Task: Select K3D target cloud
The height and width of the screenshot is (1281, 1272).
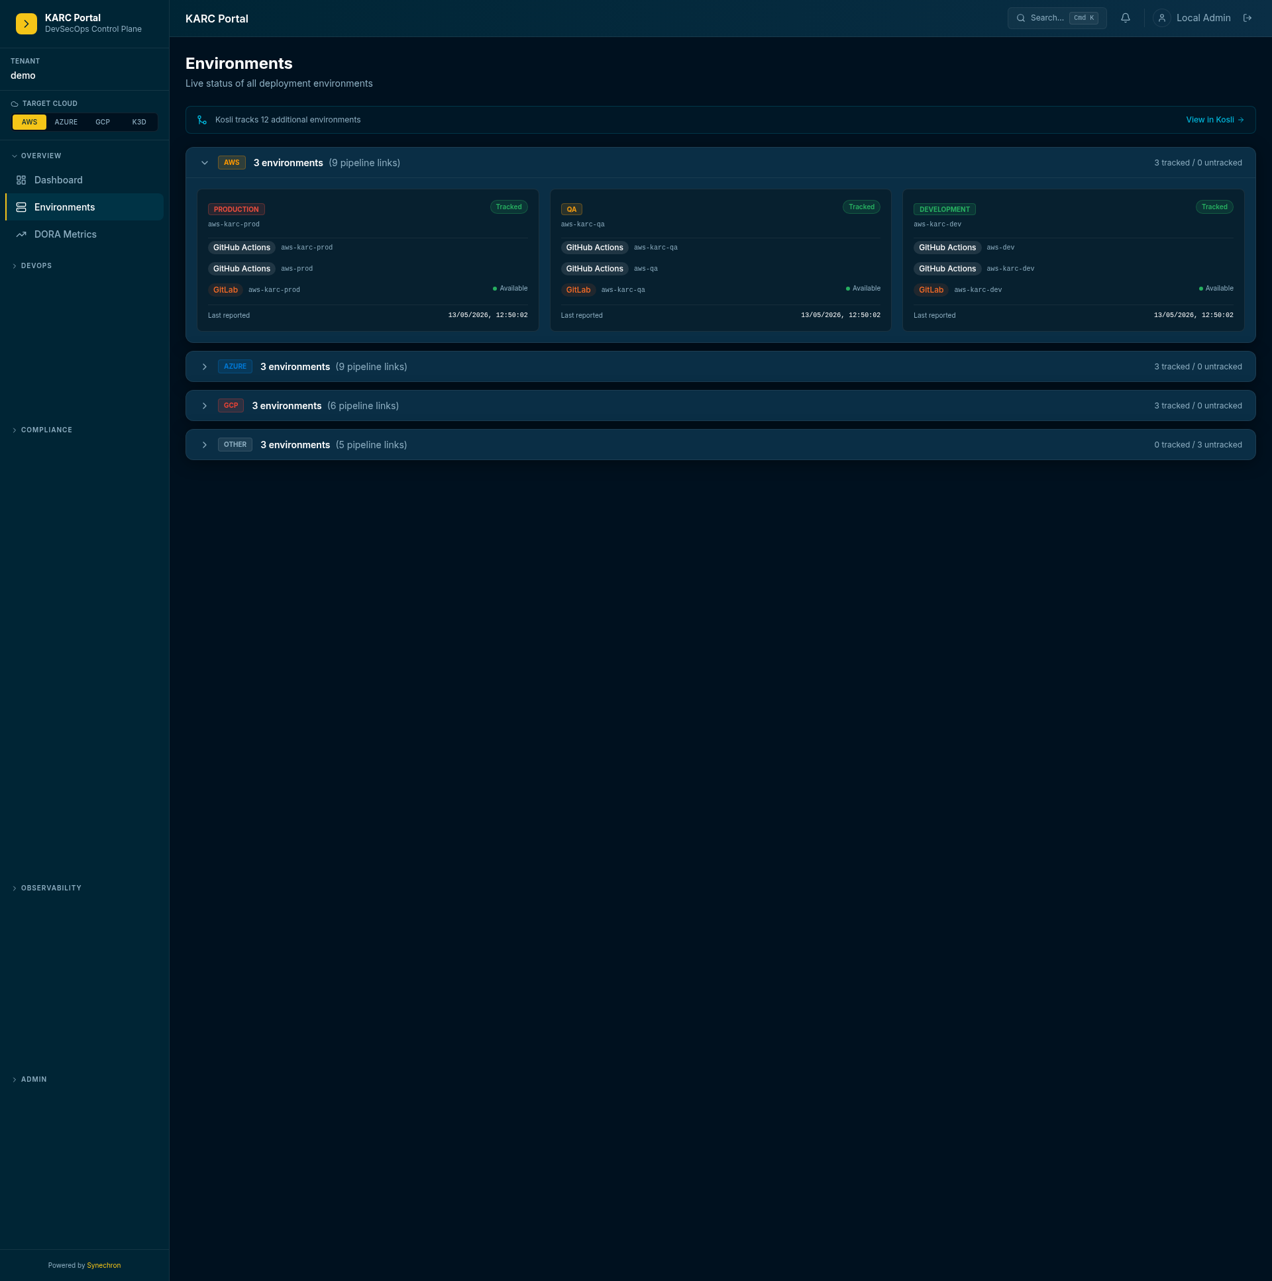Action: [x=139, y=122]
